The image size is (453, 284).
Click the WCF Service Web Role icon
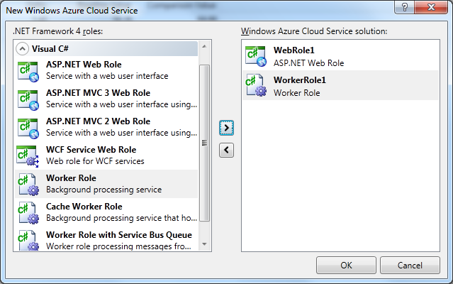pyautogui.click(x=28, y=156)
